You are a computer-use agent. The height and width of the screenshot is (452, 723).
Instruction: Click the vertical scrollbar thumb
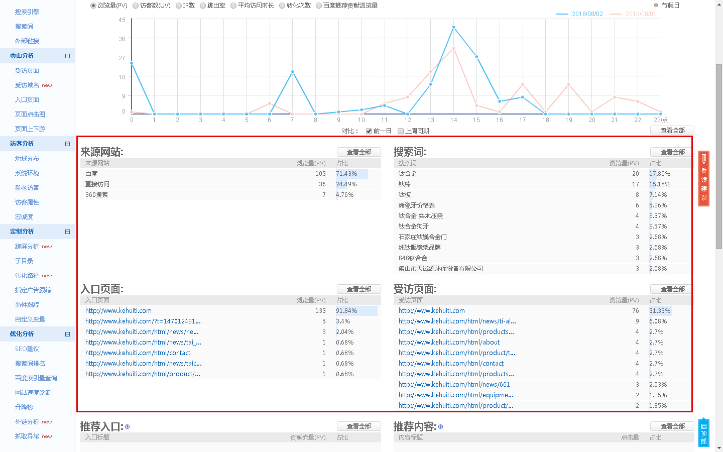719,156
